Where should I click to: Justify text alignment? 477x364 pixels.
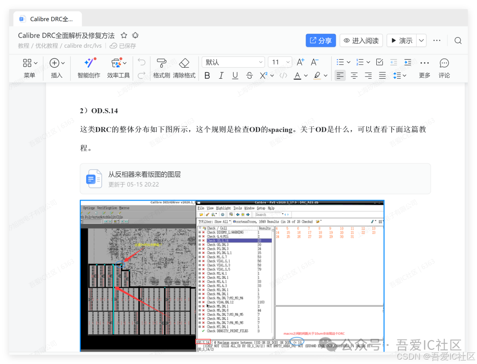(x=382, y=76)
